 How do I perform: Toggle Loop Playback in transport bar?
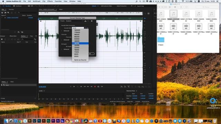point(98,86)
